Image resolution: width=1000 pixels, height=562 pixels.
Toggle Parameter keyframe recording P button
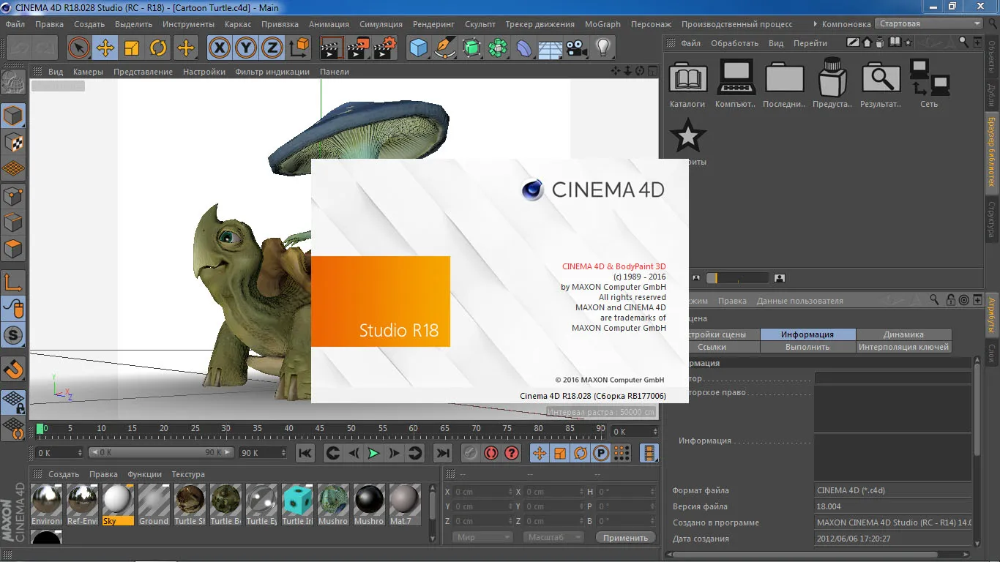click(601, 453)
